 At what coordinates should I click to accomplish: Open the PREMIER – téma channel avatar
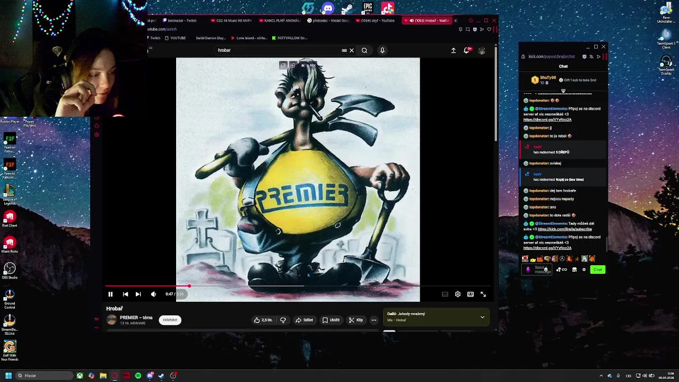point(111,320)
